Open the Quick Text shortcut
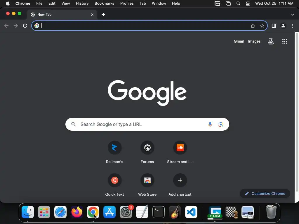Screen dimensions: 299x224 (114, 185)
